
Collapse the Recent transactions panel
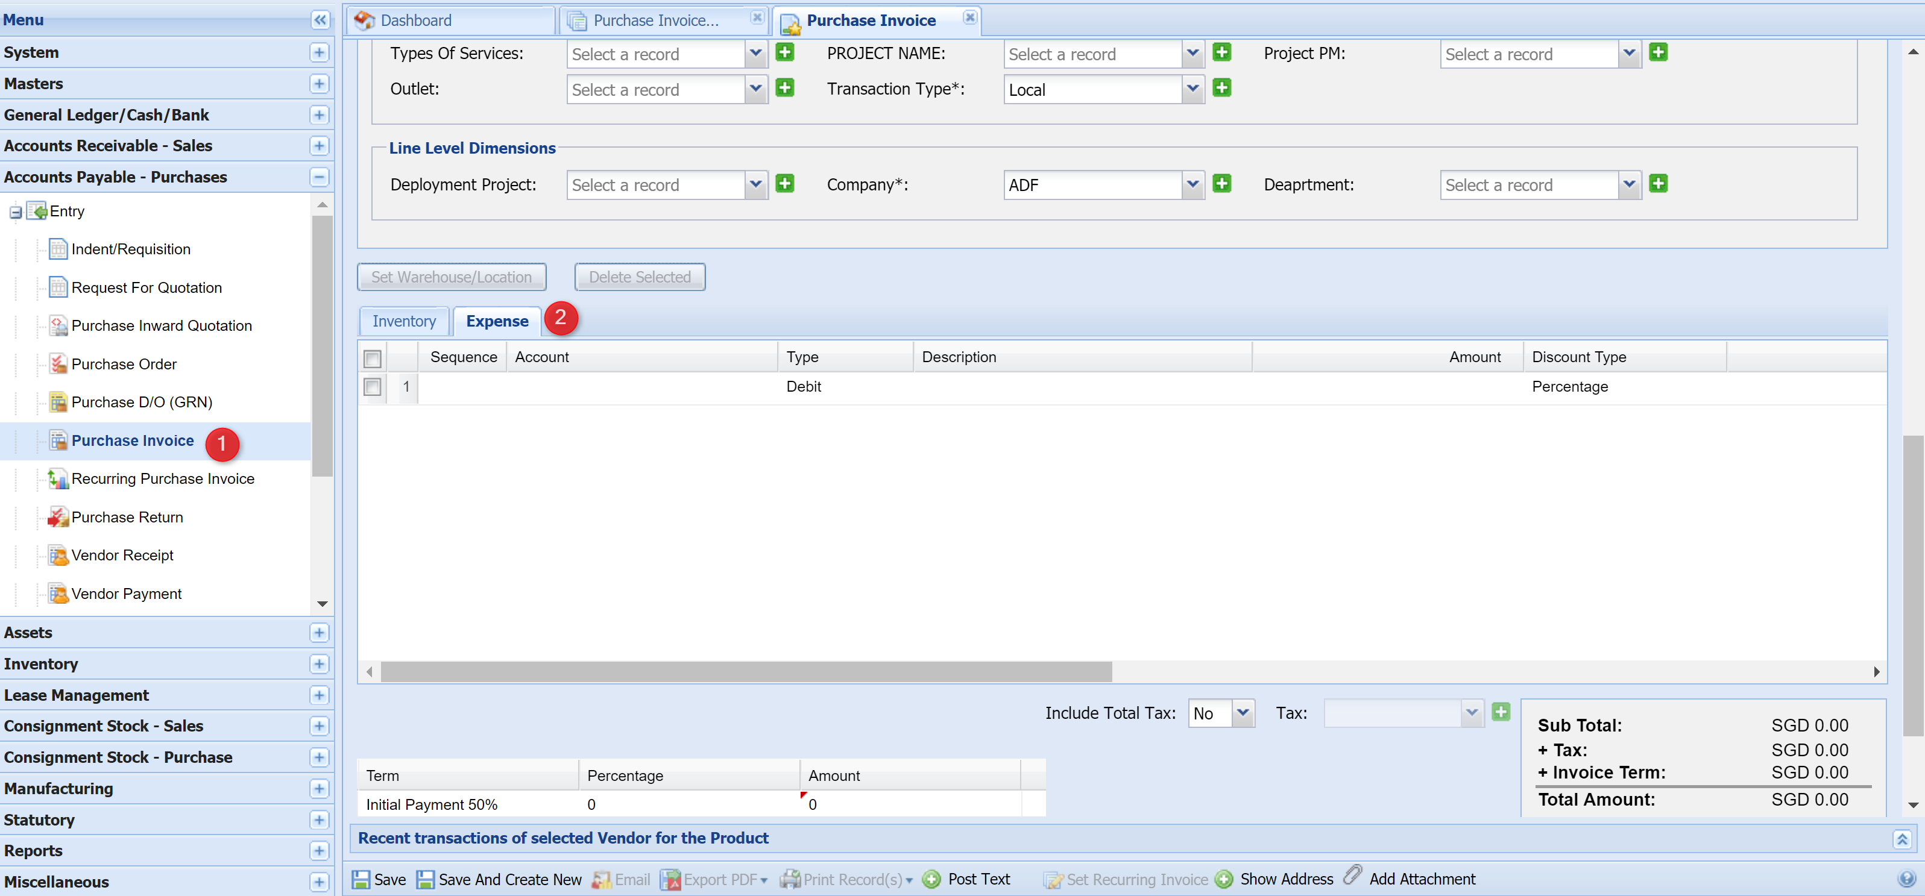(1902, 839)
